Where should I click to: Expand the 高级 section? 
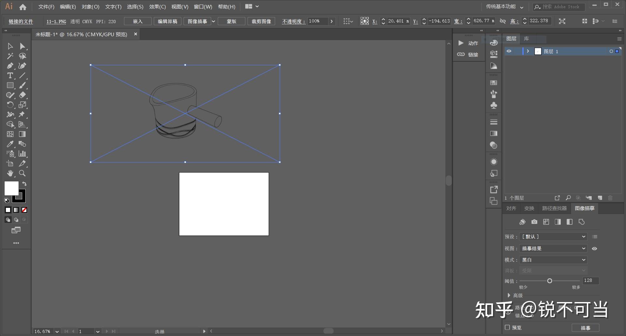point(509,295)
